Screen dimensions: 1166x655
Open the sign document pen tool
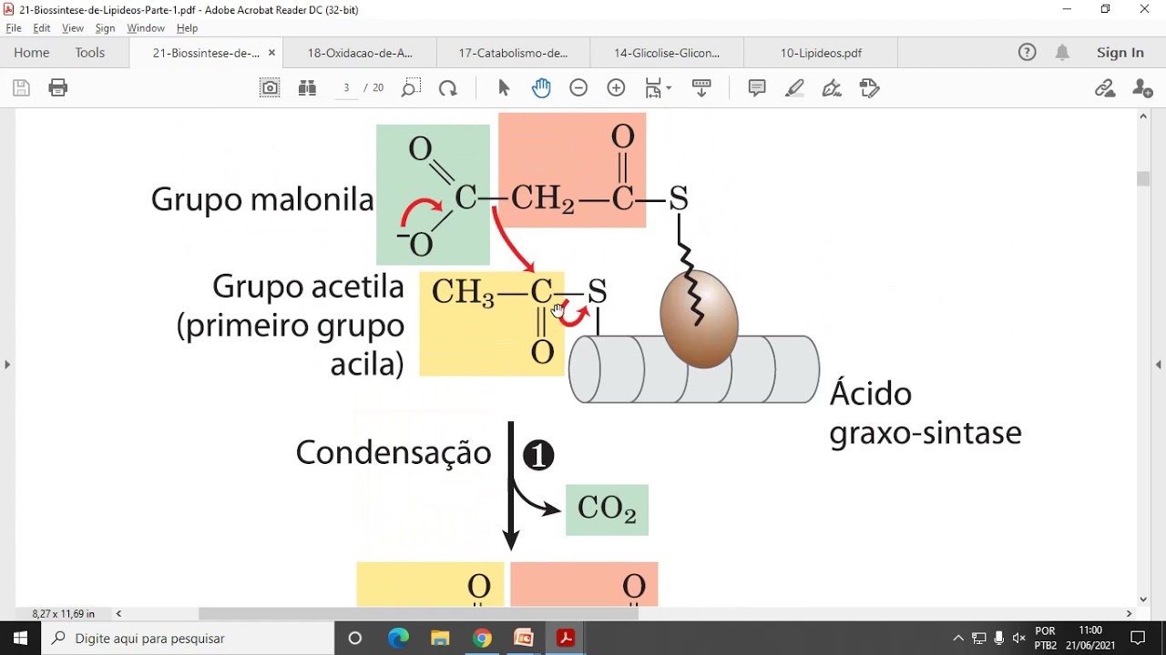pyautogui.click(x=832, y=88)
